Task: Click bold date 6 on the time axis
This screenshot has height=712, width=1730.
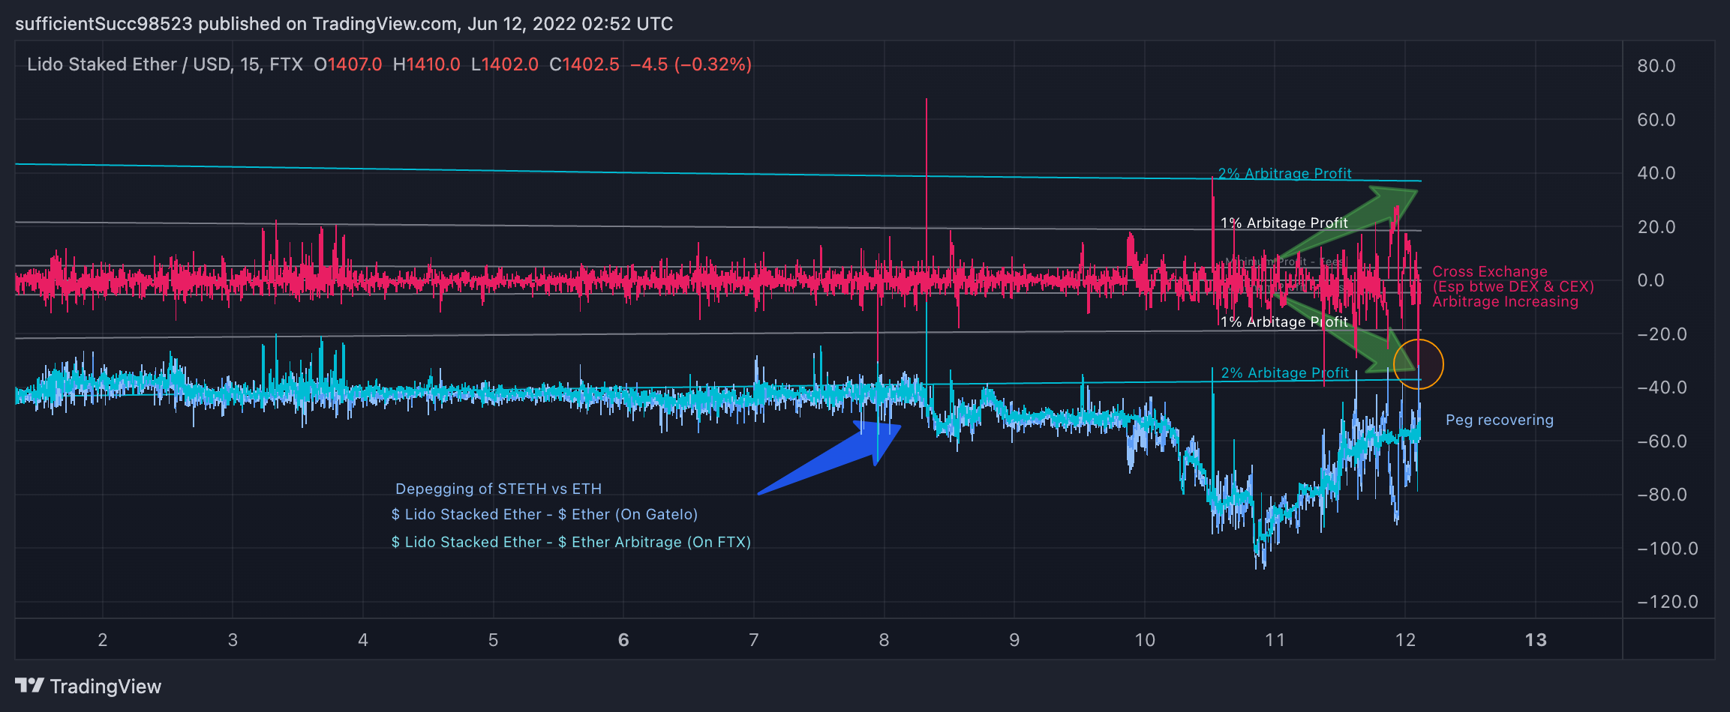Action: pyautogui.click(x=623, y=640)
